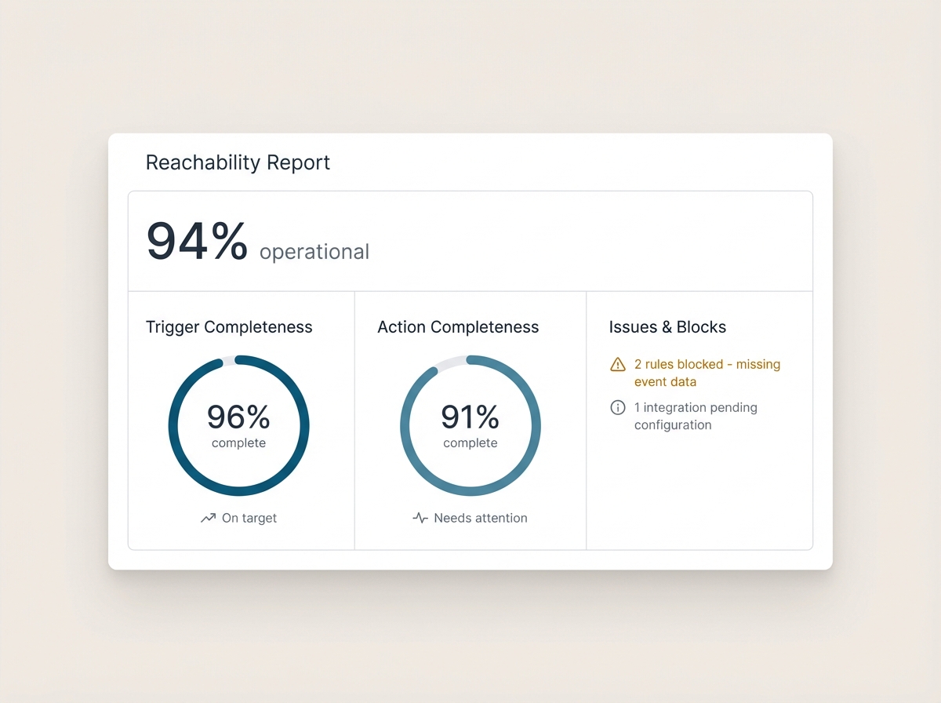Toggle the Needs attention status indicator
The height and width of the screenshot is (703, 941).
[x=470, y=517]
